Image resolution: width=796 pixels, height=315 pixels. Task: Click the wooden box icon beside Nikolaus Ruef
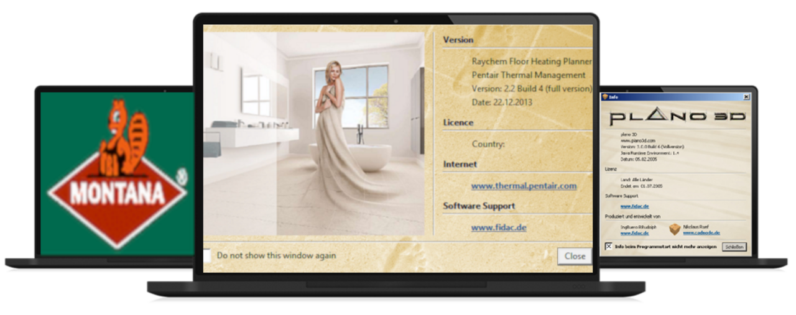[x=675, y=229]
